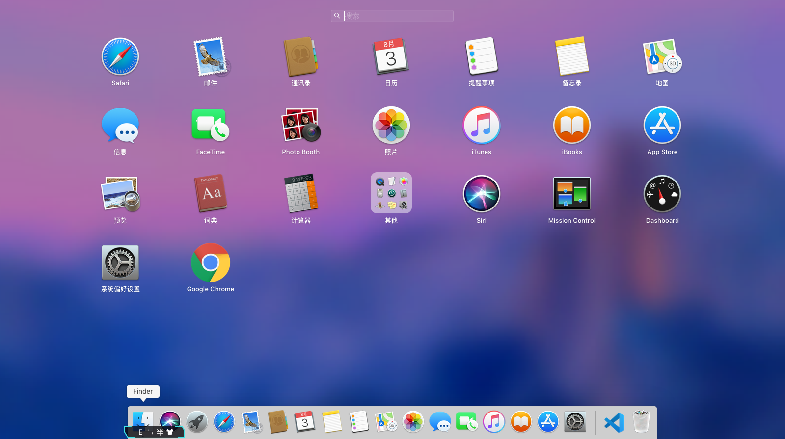This screenshot has height=439, width=785.
Task: Open Safari from the Launchpad grid
Action: [x=120, y=56]
